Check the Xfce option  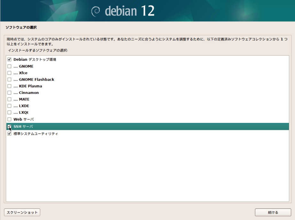click(9, 73)
